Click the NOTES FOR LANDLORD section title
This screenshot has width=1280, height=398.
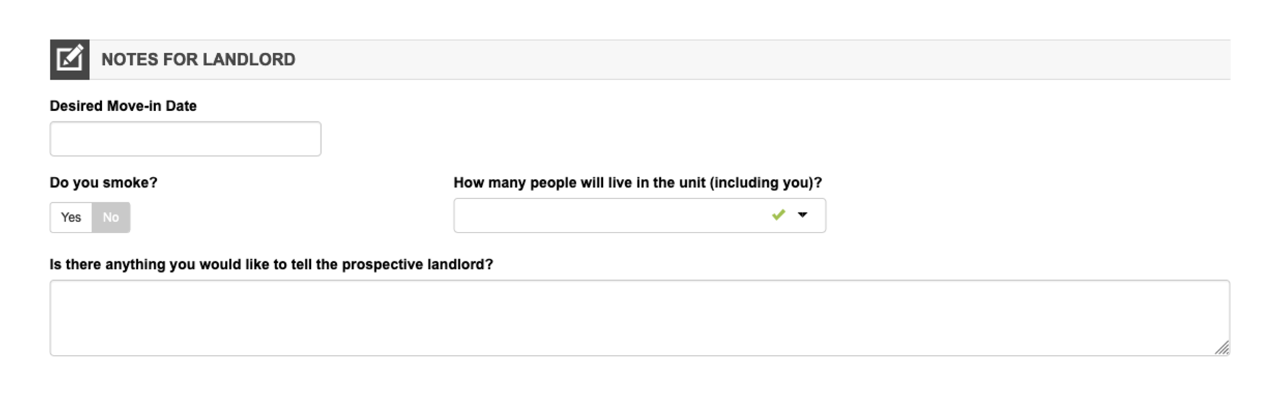click(x=198, y=60)
